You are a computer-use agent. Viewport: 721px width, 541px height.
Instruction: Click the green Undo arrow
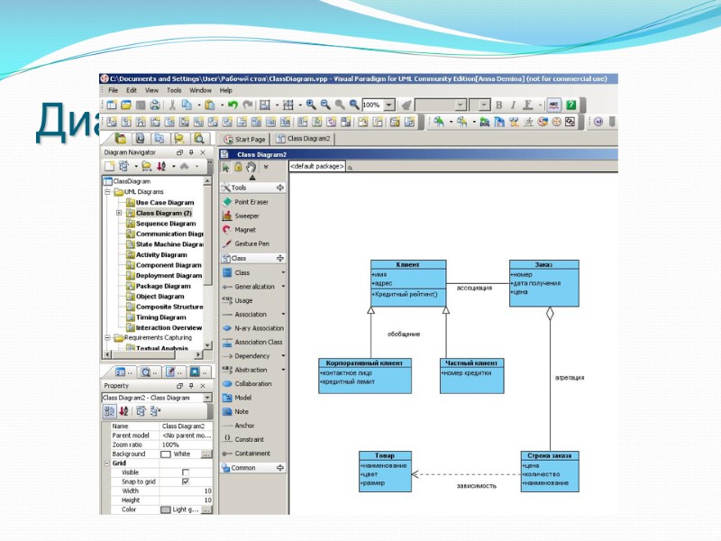(233, 105)
